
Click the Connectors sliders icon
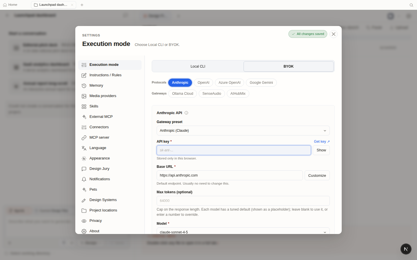(84, 127)
